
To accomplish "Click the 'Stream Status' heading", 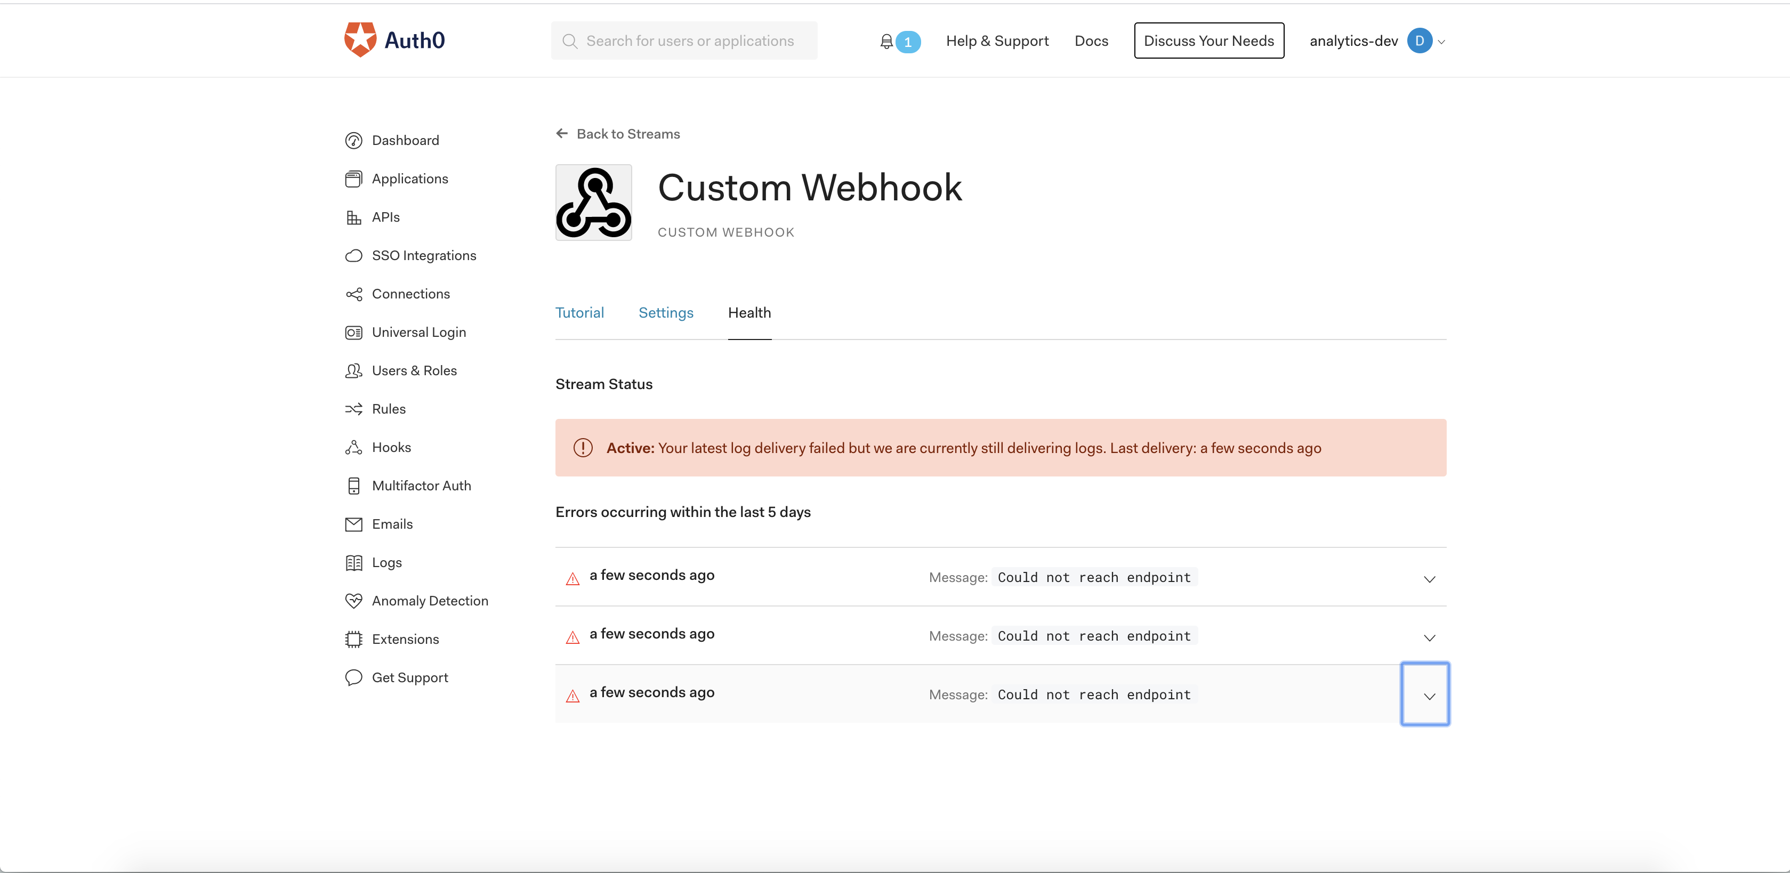I will pos(603,385).
